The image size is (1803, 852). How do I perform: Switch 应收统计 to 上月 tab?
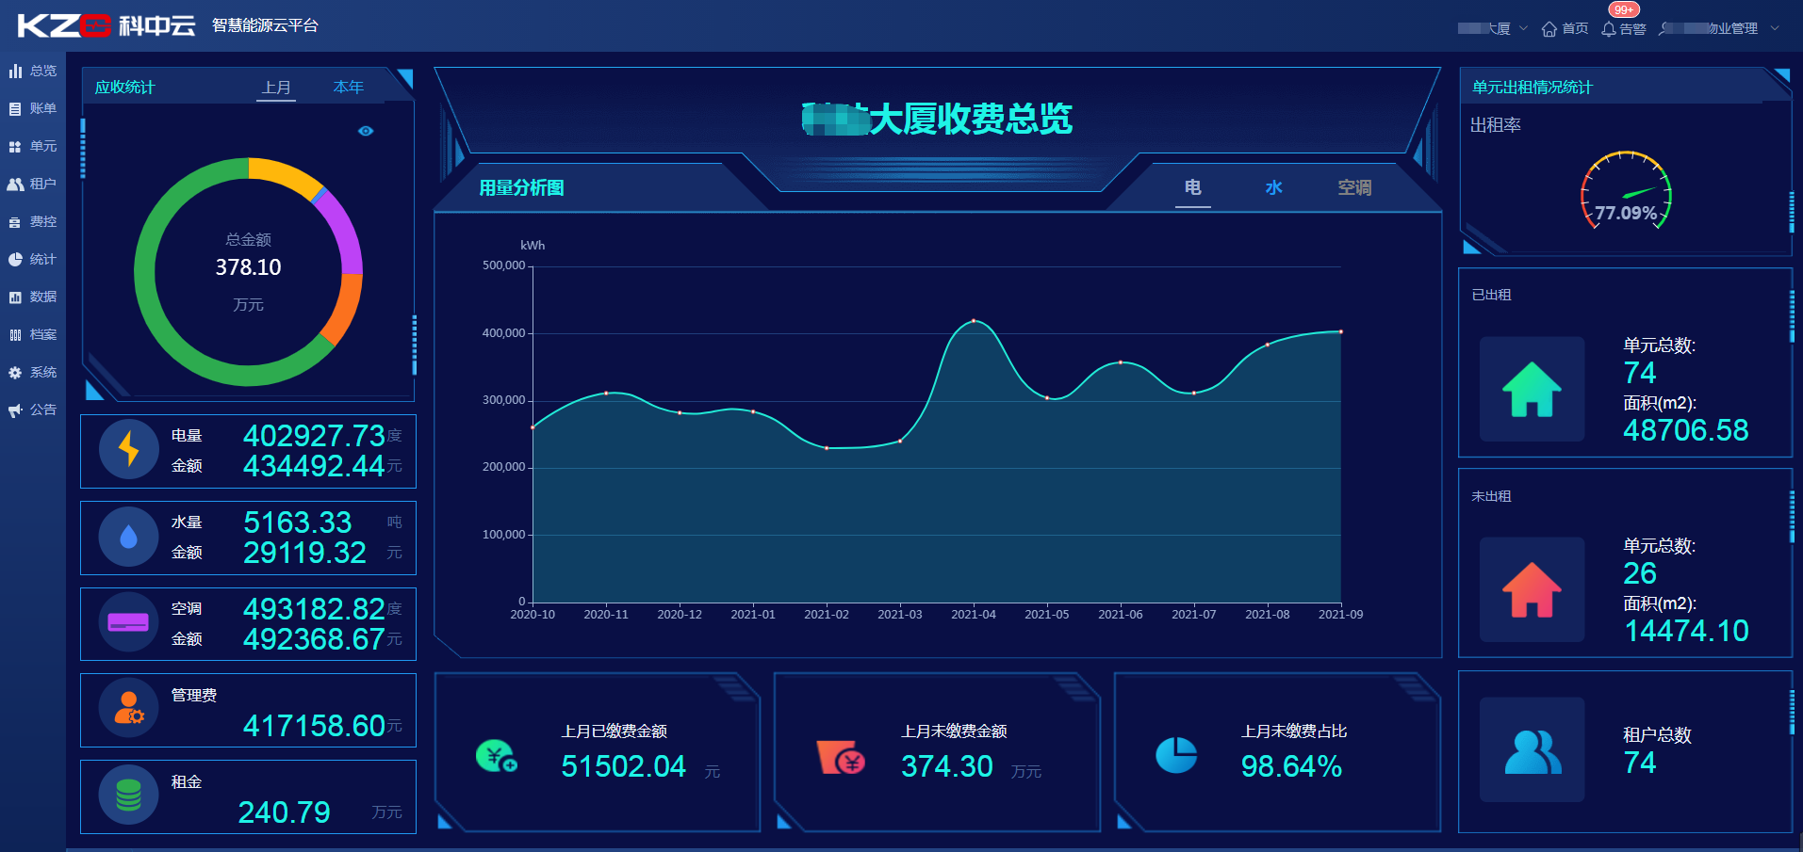276,88
